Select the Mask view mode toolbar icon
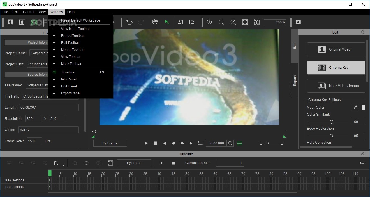Image resolution: width=370 pixels, height=197 pixels. point(22,22)
